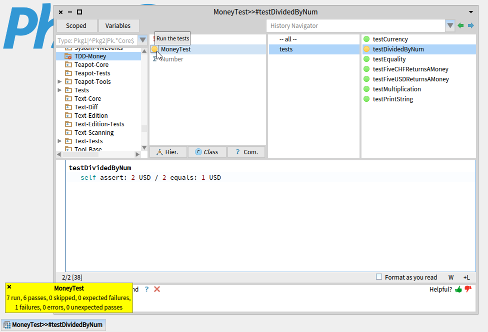The height and width of the screenshot is (332, 488).
Task: Click the horizontal scrollbar right arrow in package list
Action: 137,154
